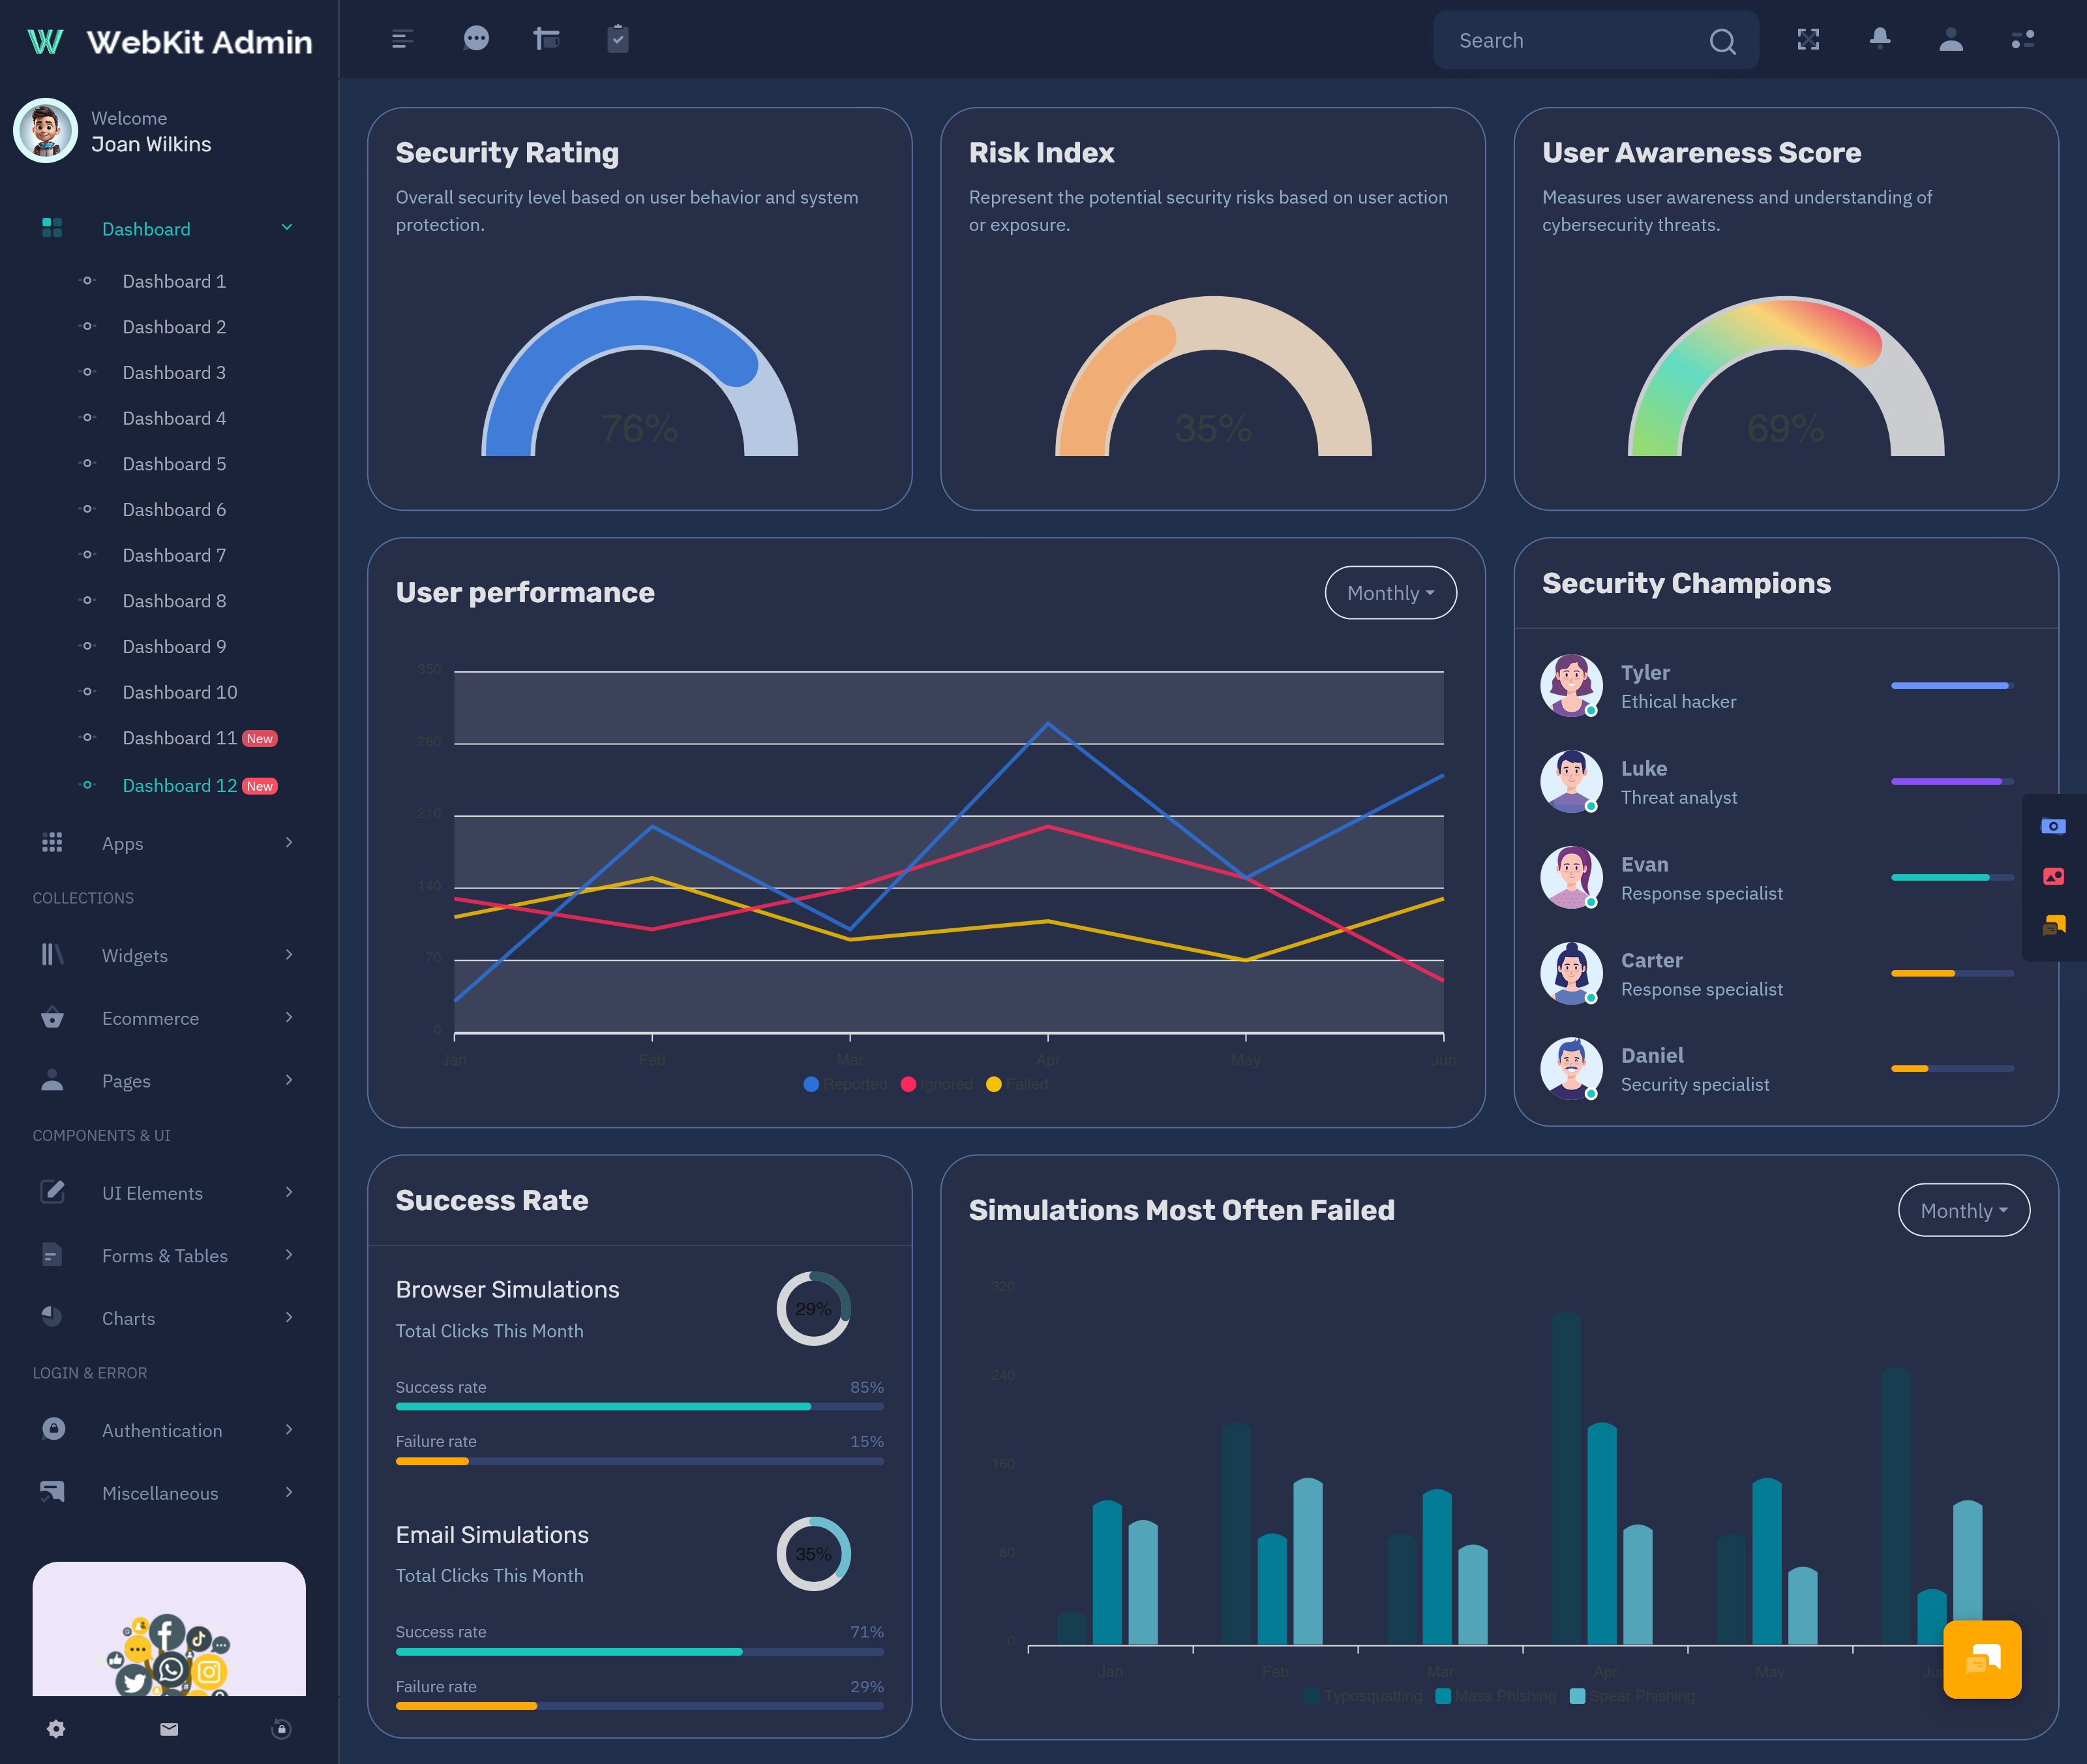2087x1764 pixels.
Task: Open the clipboard task icon in top bar
Action: coord(618,39)
